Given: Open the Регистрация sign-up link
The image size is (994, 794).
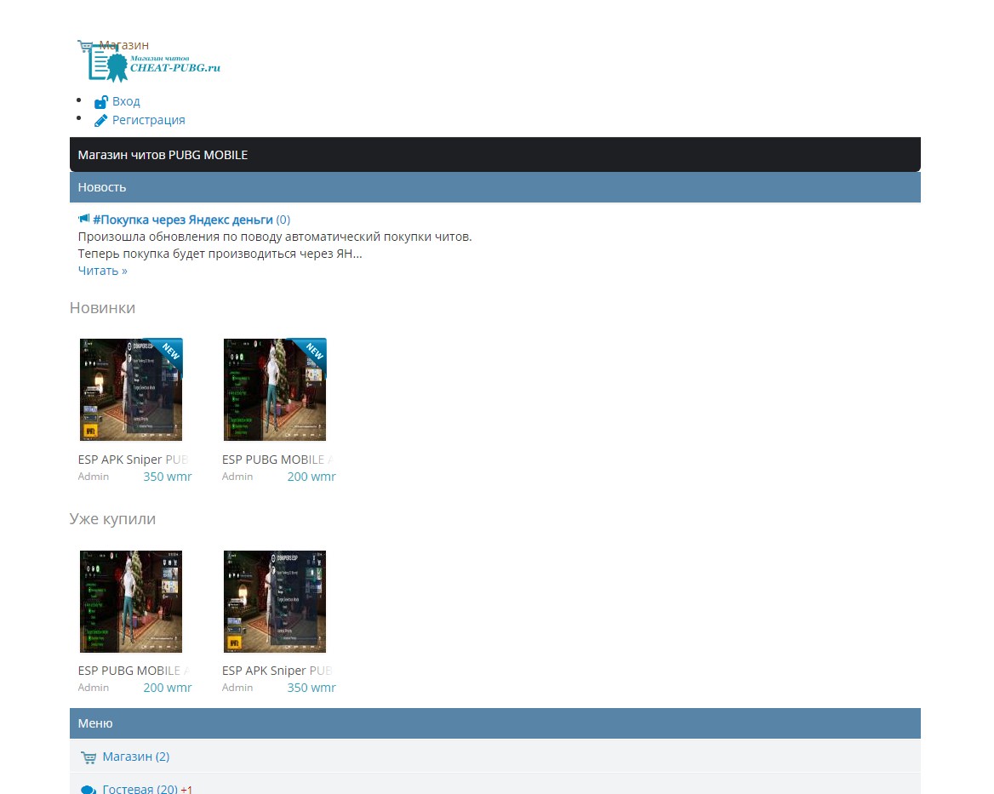Looking at the screenshot, I should click(148, 120).
